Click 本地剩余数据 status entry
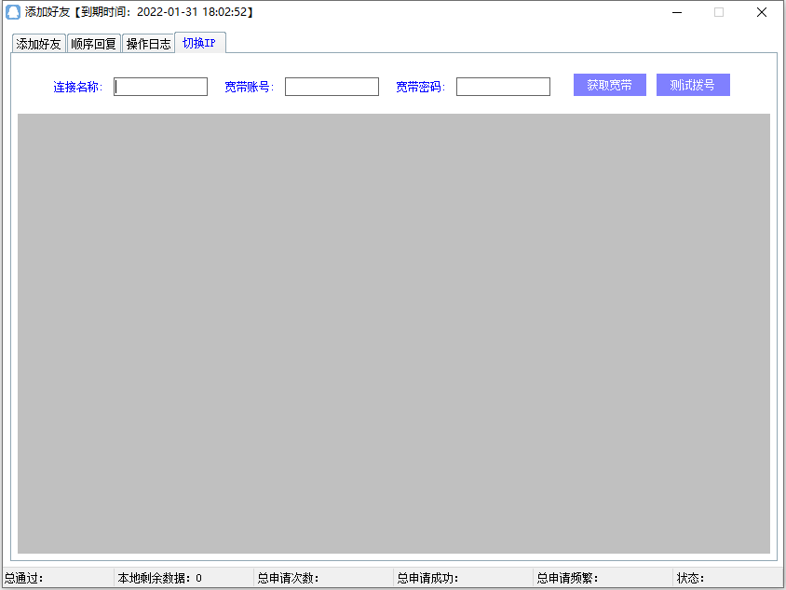The width and height of the screenshot is (786, 590). [x=159, y=578]
